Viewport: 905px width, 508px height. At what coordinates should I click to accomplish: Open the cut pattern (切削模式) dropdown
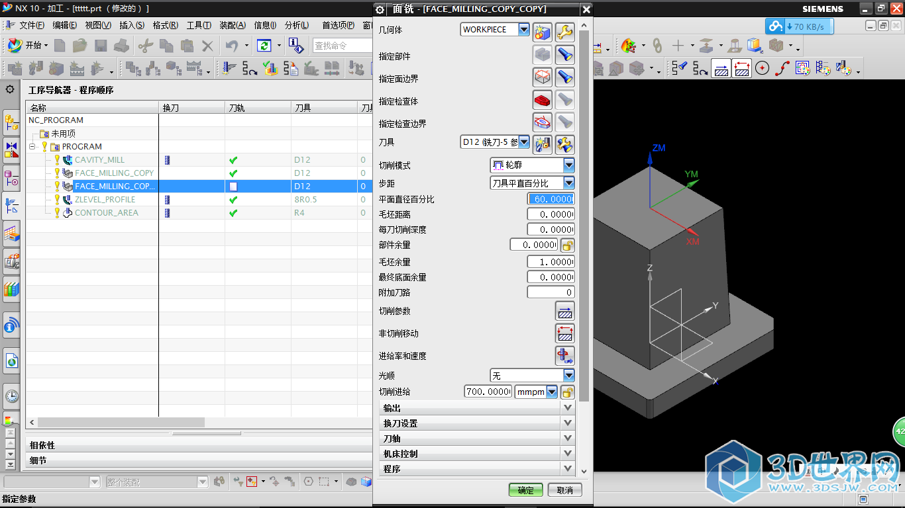pyautogui.click(x=568, y=165)
